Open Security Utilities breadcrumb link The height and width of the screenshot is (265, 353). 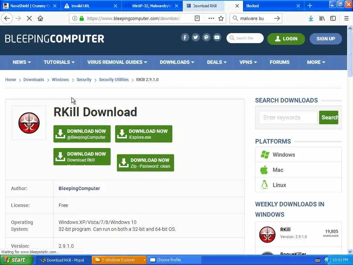point(114,80)
